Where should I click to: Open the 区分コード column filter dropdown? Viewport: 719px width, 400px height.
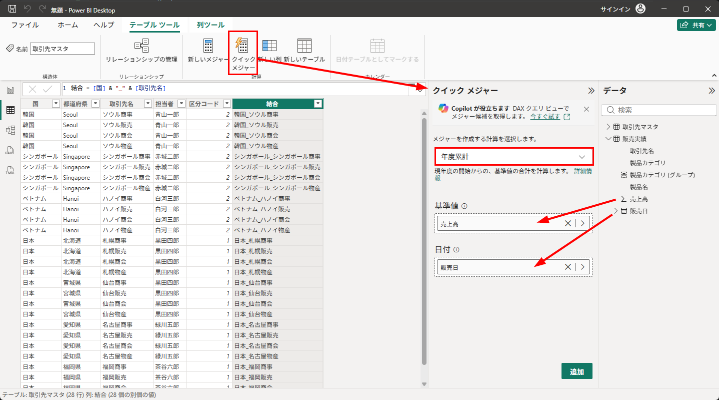(226, 104)
